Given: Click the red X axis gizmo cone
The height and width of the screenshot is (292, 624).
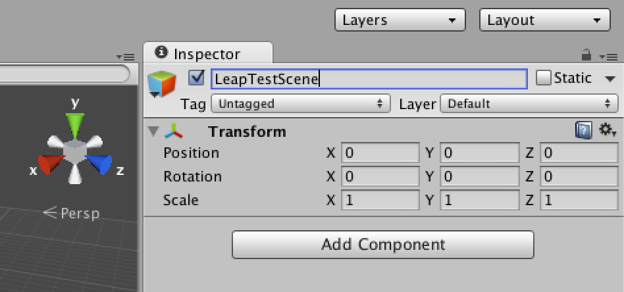Looking at the screenshot, I should click(x=51, y=164).
